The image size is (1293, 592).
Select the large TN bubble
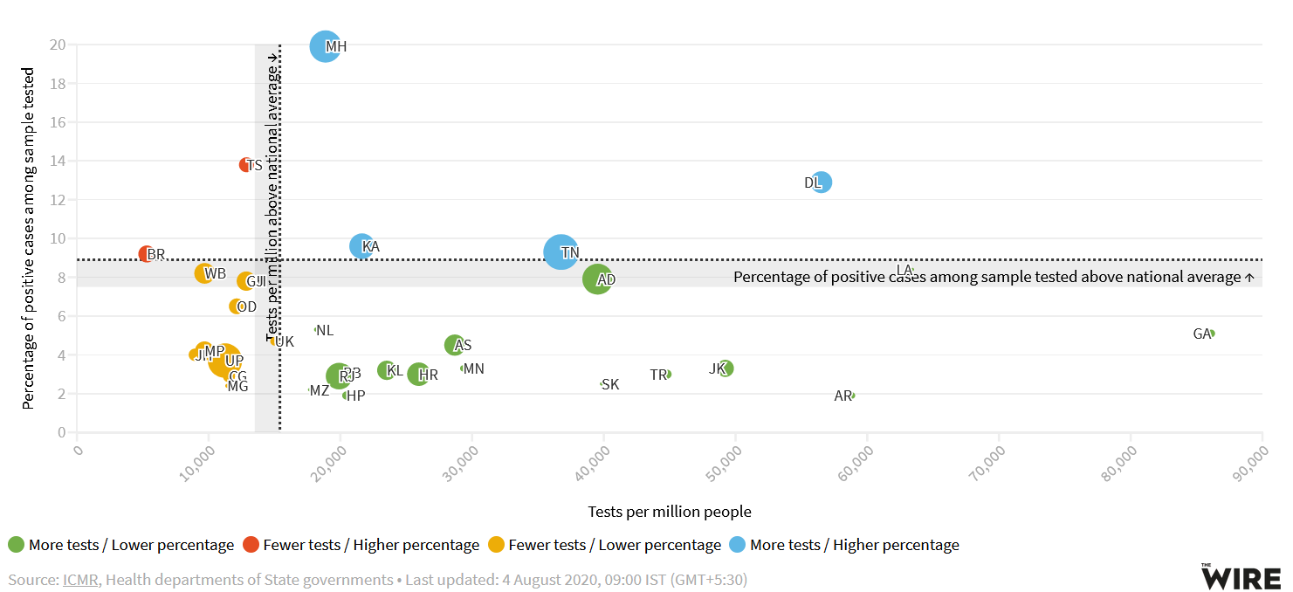click(560, 252)
